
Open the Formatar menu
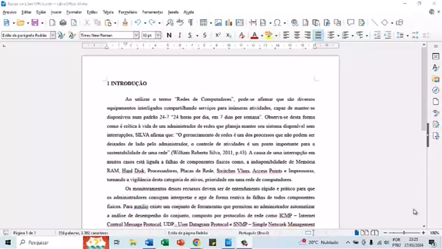(73, 12)
